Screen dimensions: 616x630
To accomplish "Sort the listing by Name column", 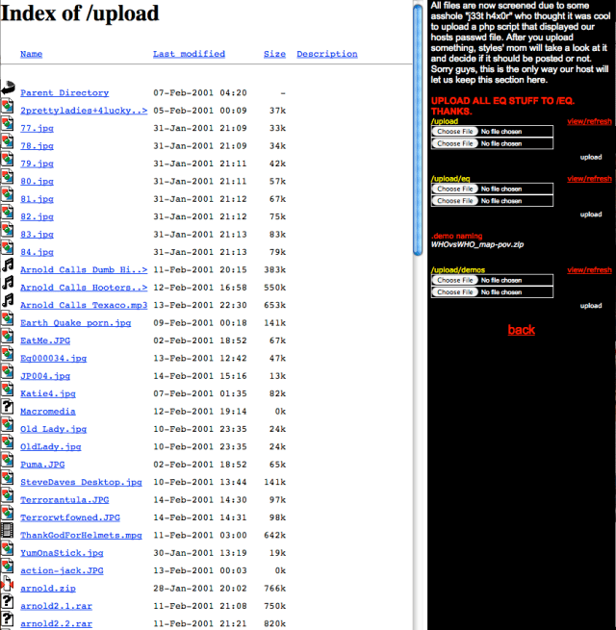I will tap(31, 54).
